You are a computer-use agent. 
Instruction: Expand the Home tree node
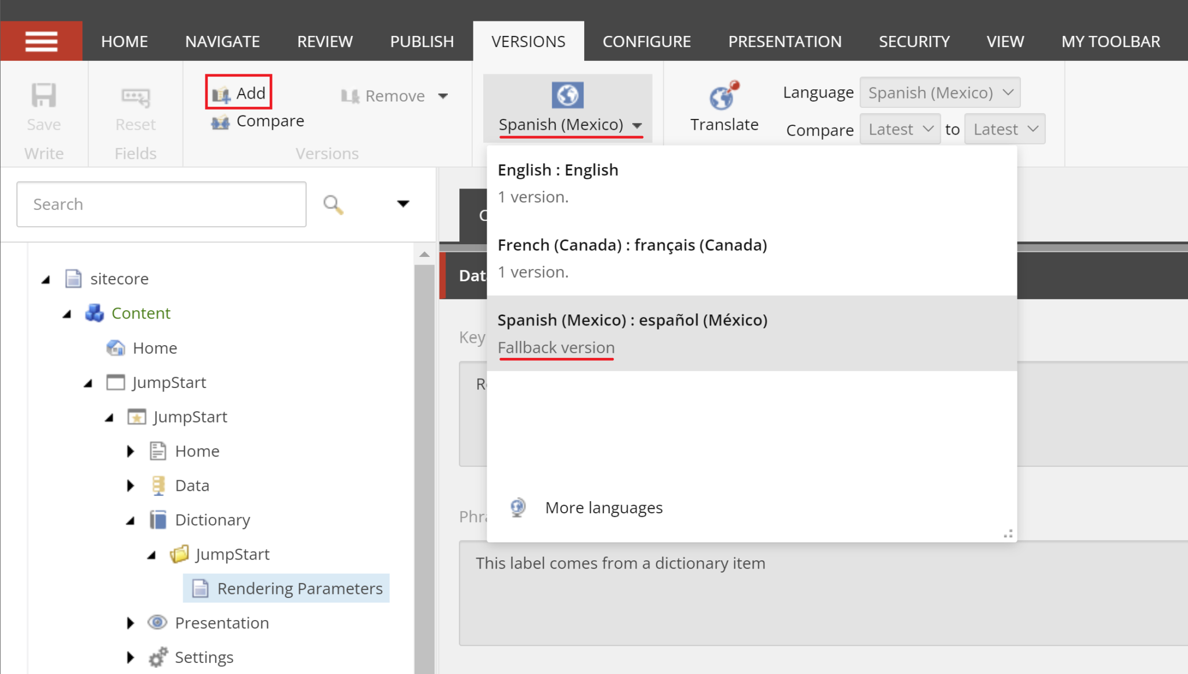point(130,451)
